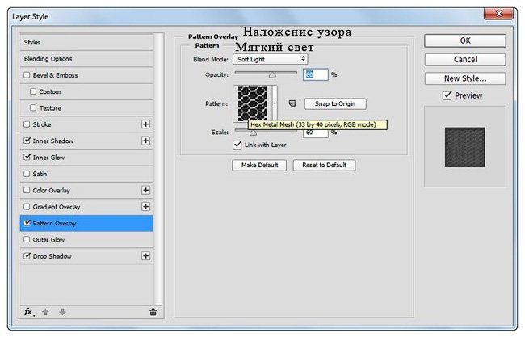Select the Styles item in sidebar
The height and width of the screenshot is (337, 525).
[x=32, y=42]
